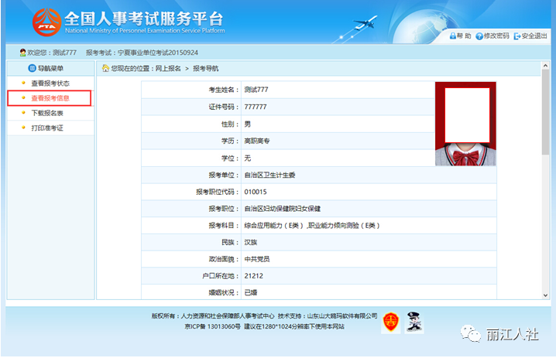This screenshot has height=358, width=556.
Task: Click 性别 value 男
Action: coord(247,124)
